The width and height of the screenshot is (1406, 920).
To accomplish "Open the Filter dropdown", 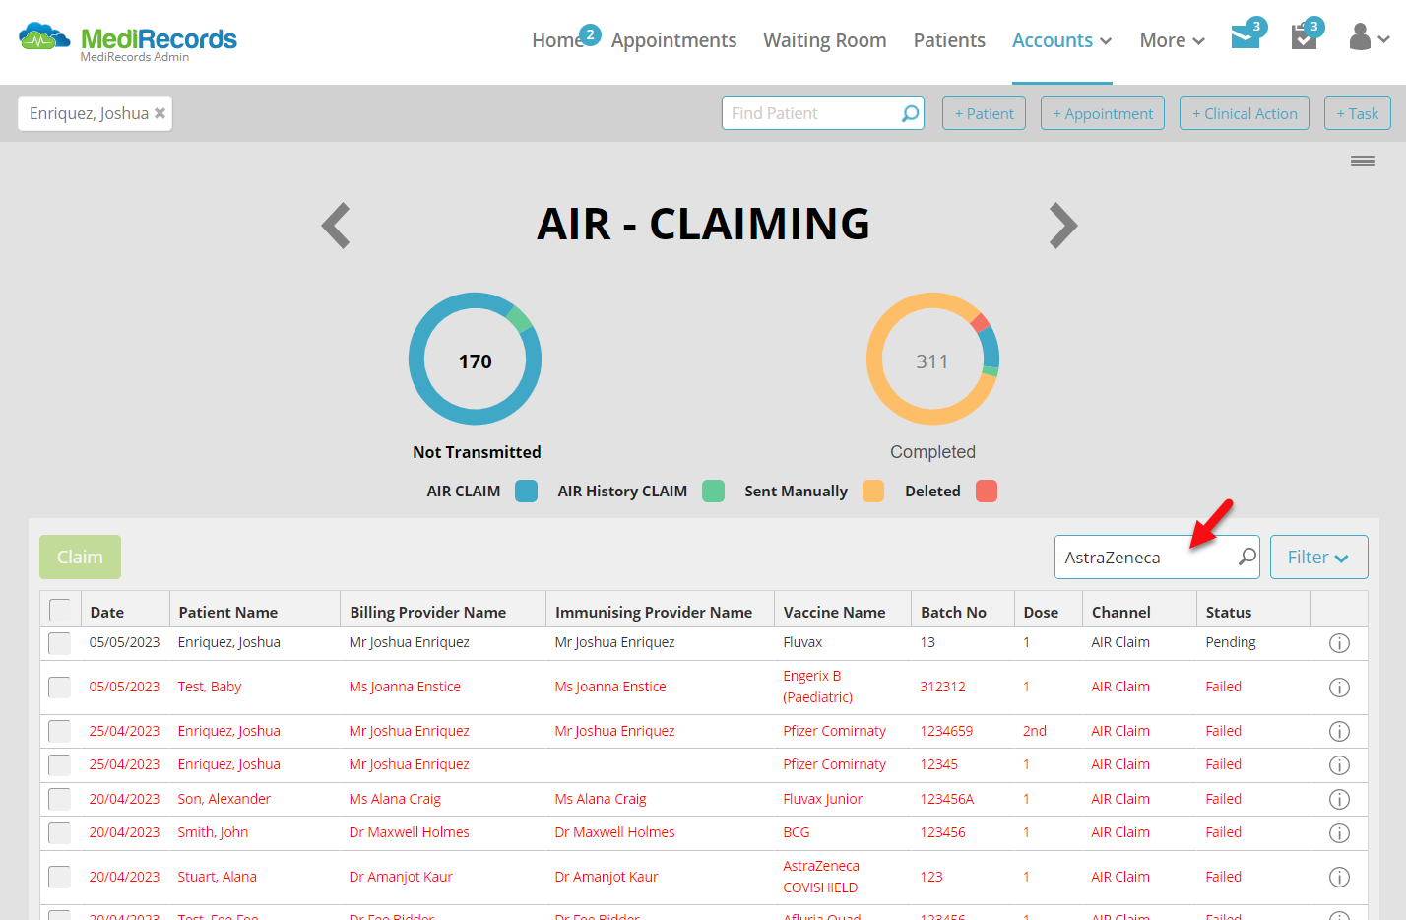I will [x=1318, y=557].
